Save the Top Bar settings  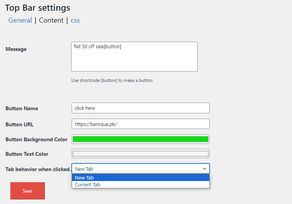(28, 191)
